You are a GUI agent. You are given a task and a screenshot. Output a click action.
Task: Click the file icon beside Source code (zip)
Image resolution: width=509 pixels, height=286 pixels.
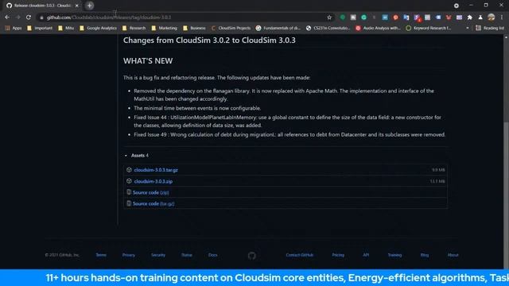129,192
